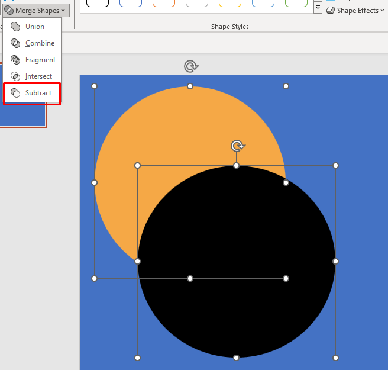Click the orange circle's top-left resize handle
This screenshot has width=388, height=370.
(95, 86)
